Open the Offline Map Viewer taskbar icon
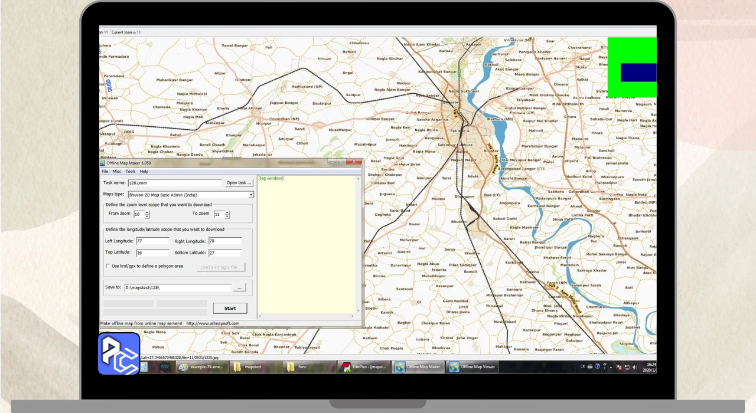Viewport: 756px width, 413px height. click(x=472, y=367)
